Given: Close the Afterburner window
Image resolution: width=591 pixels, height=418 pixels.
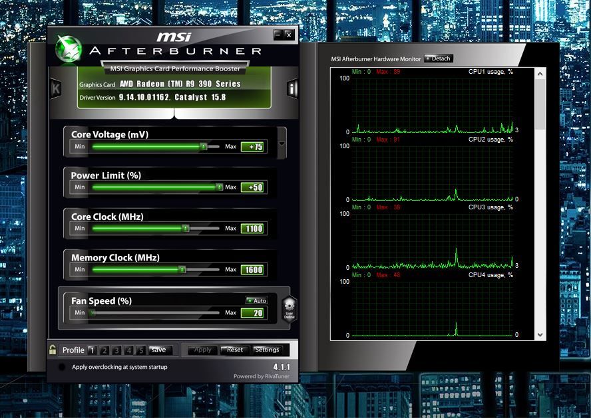Looking at the screenshot, I should coord(289,35).
